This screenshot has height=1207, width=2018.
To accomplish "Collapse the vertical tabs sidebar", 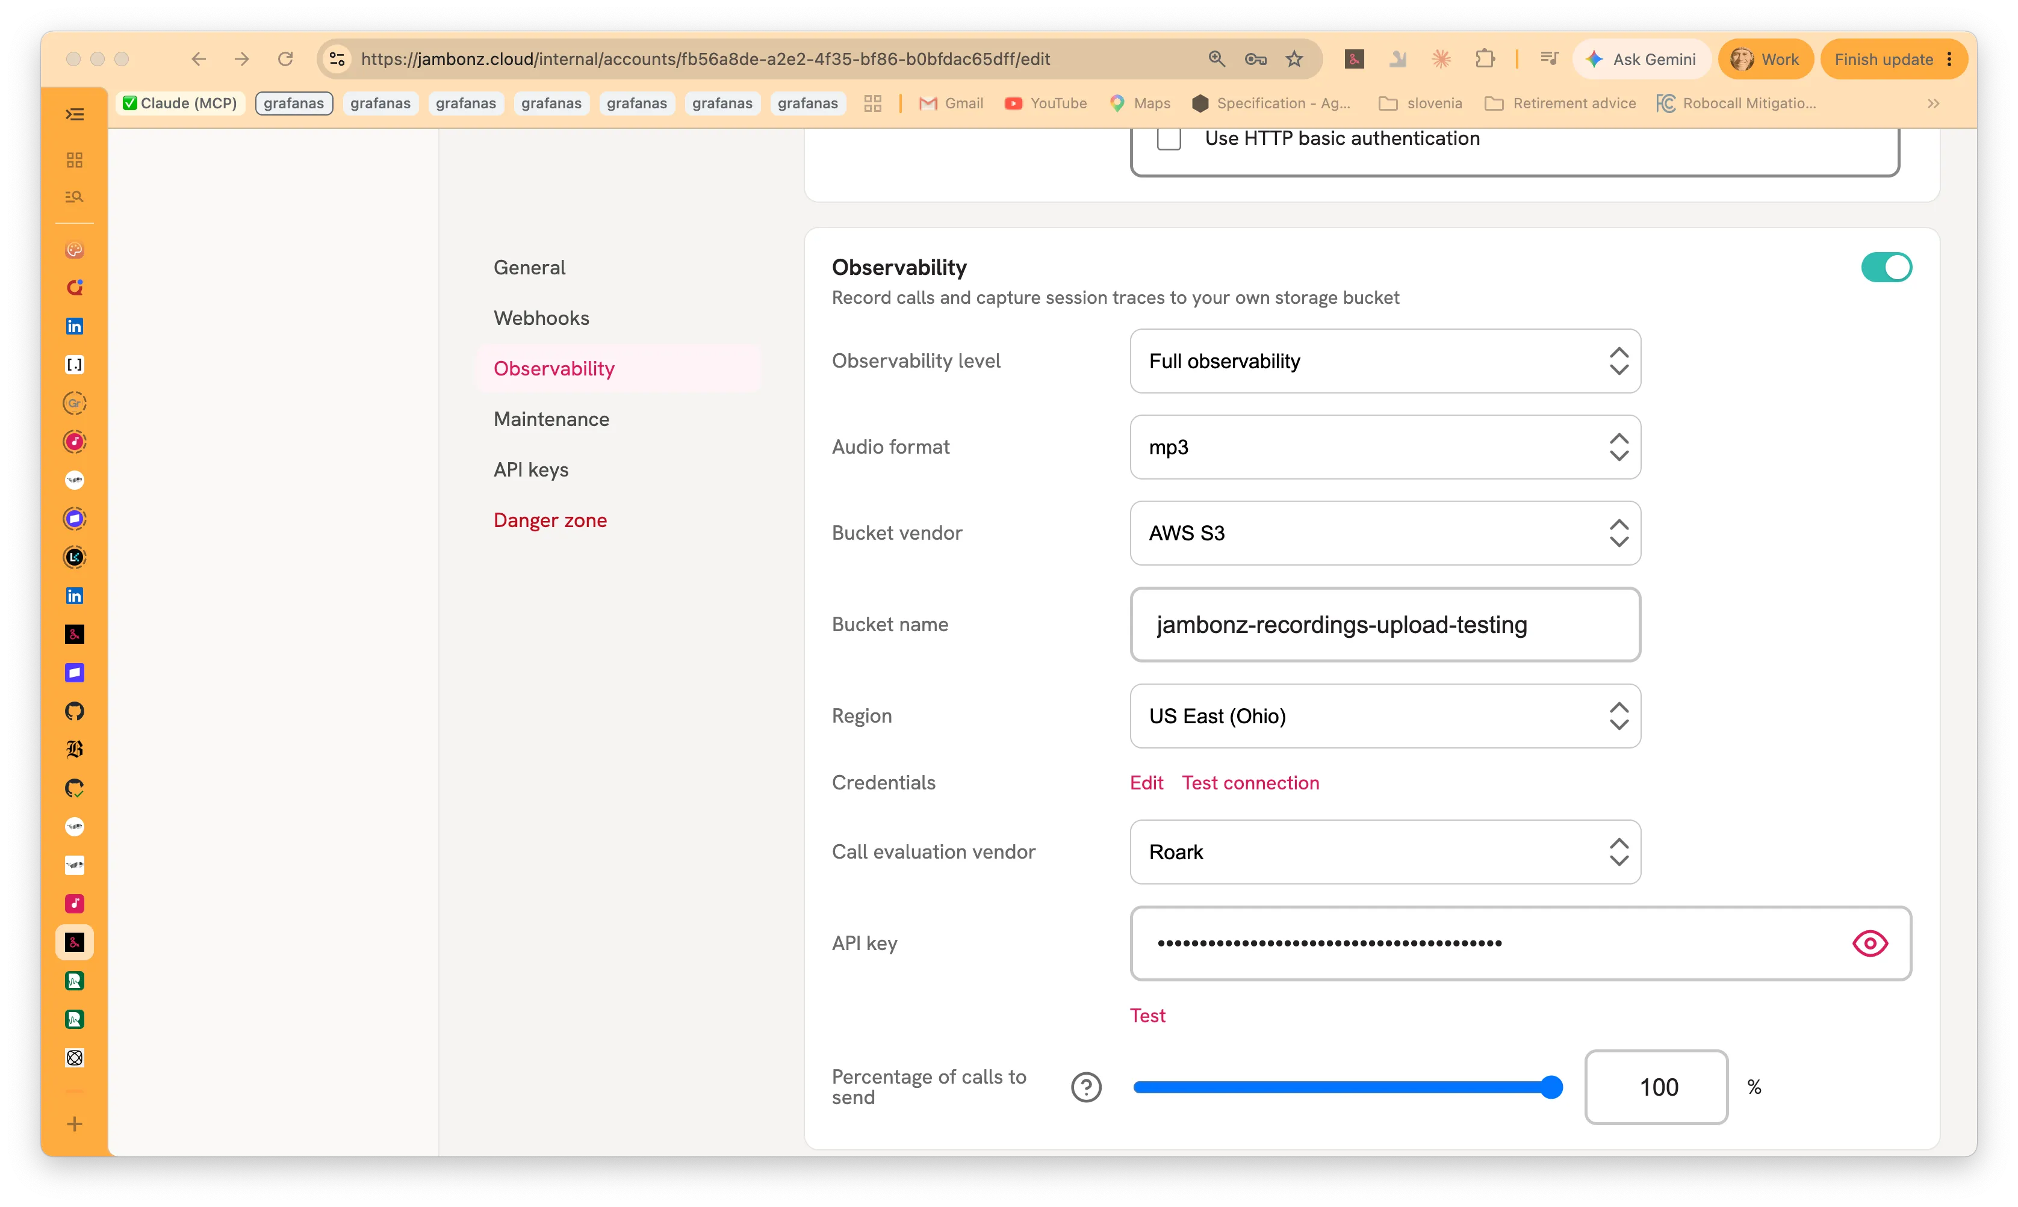I will [x=74, y=114].
